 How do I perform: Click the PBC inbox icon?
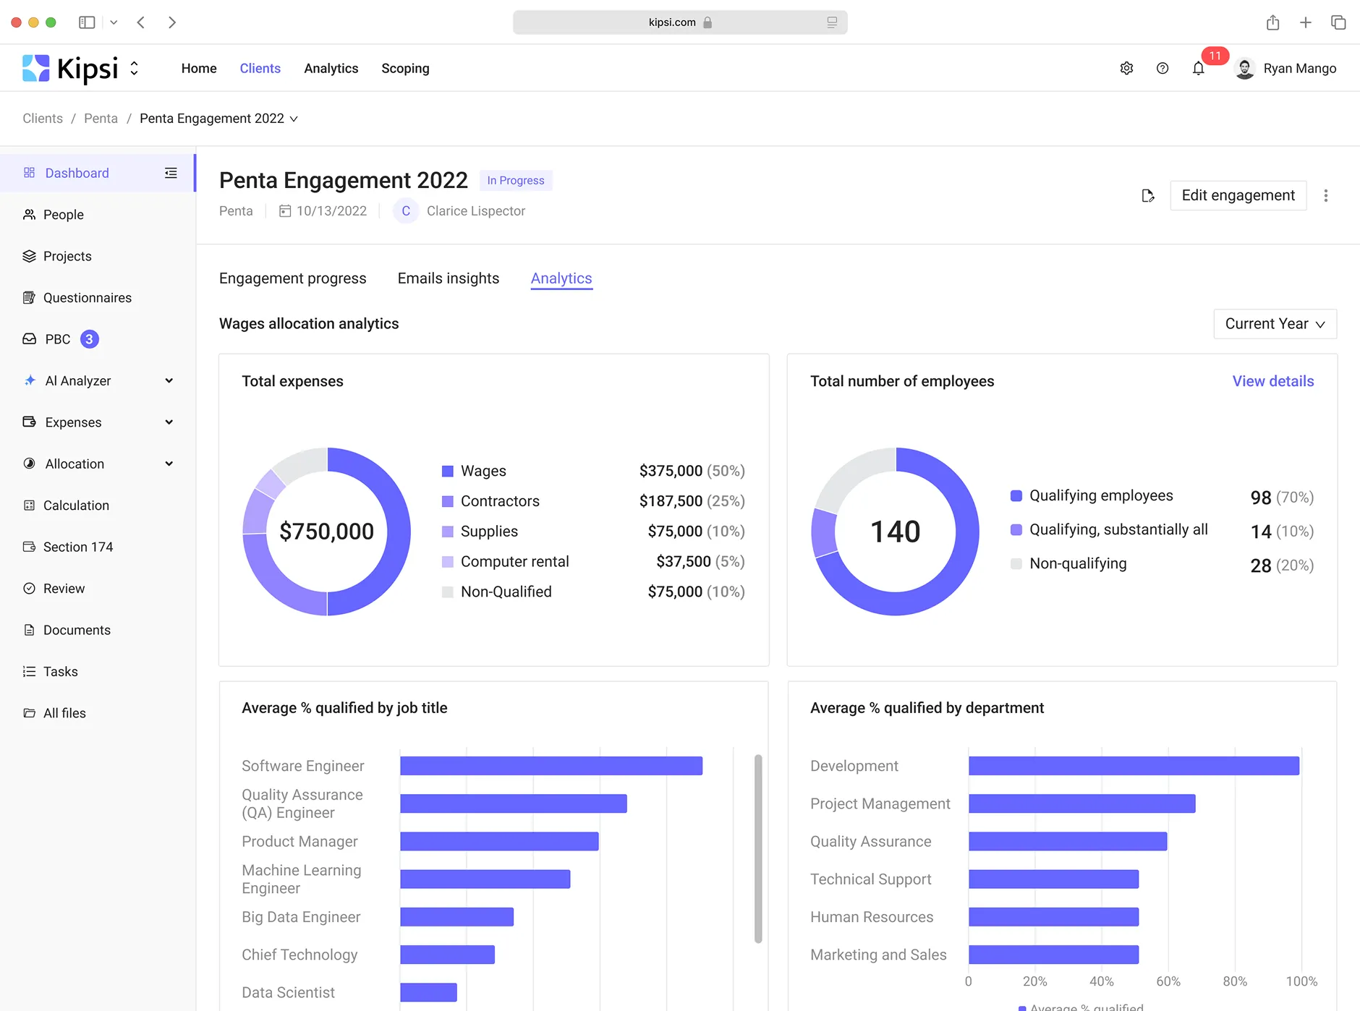(29, 339)
